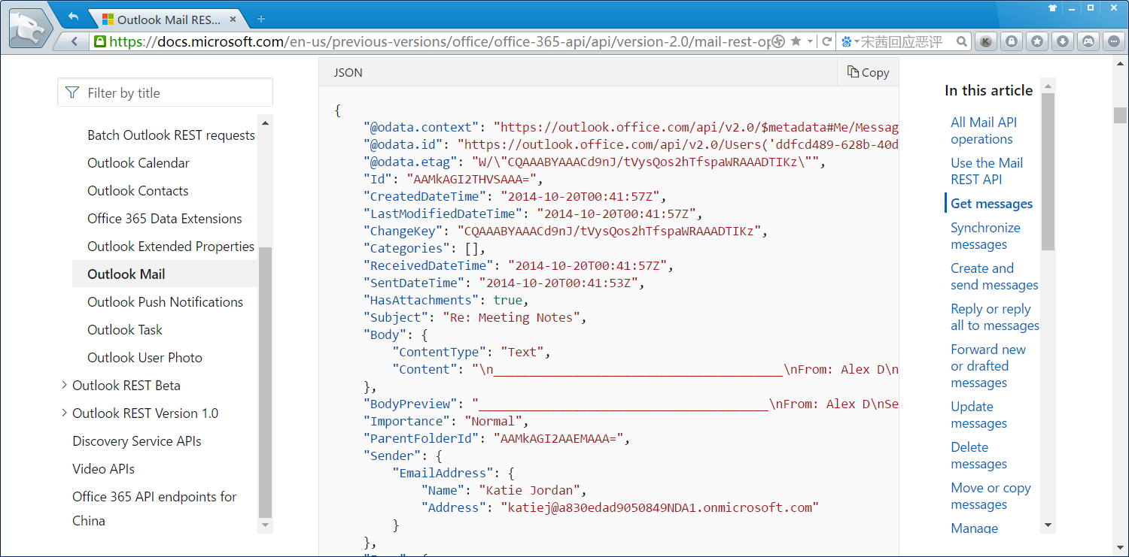Jump to Move or copy messages

pyautogui.click(x=991, y=496)
